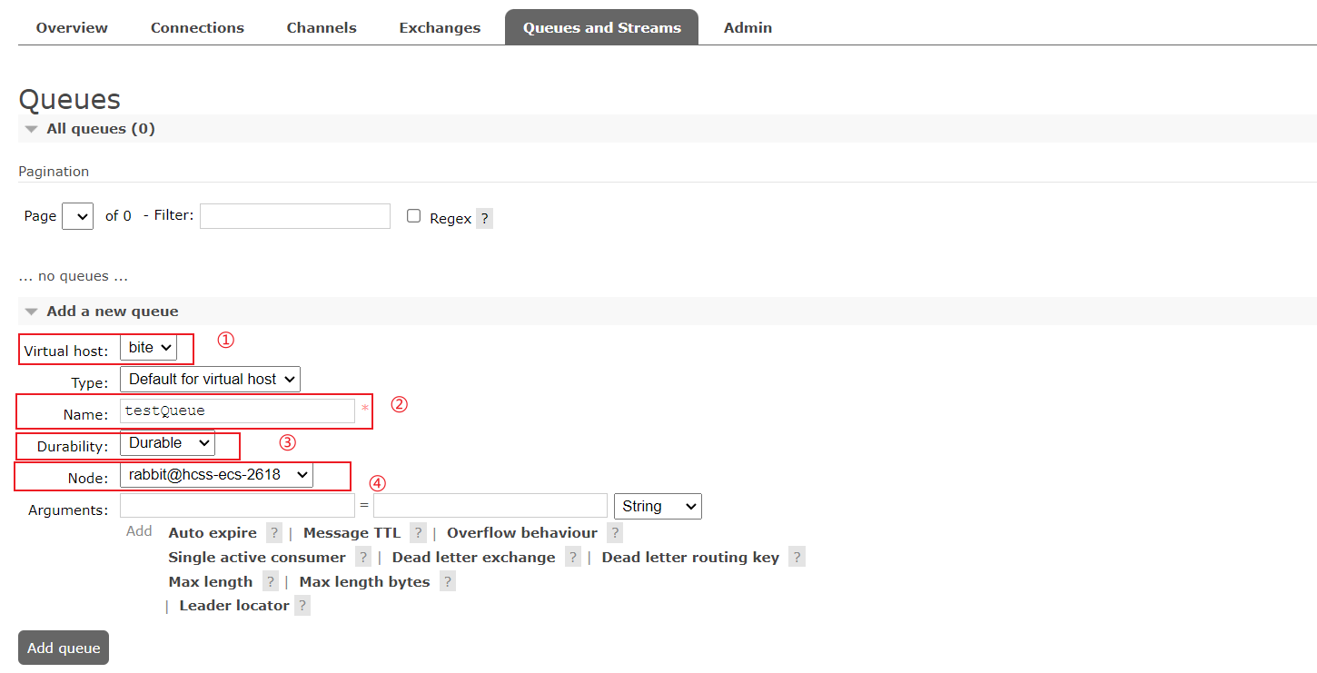Open the Auto expire help icon
The width and height of the screenshot is (1317, 673).
coord(274,532)
